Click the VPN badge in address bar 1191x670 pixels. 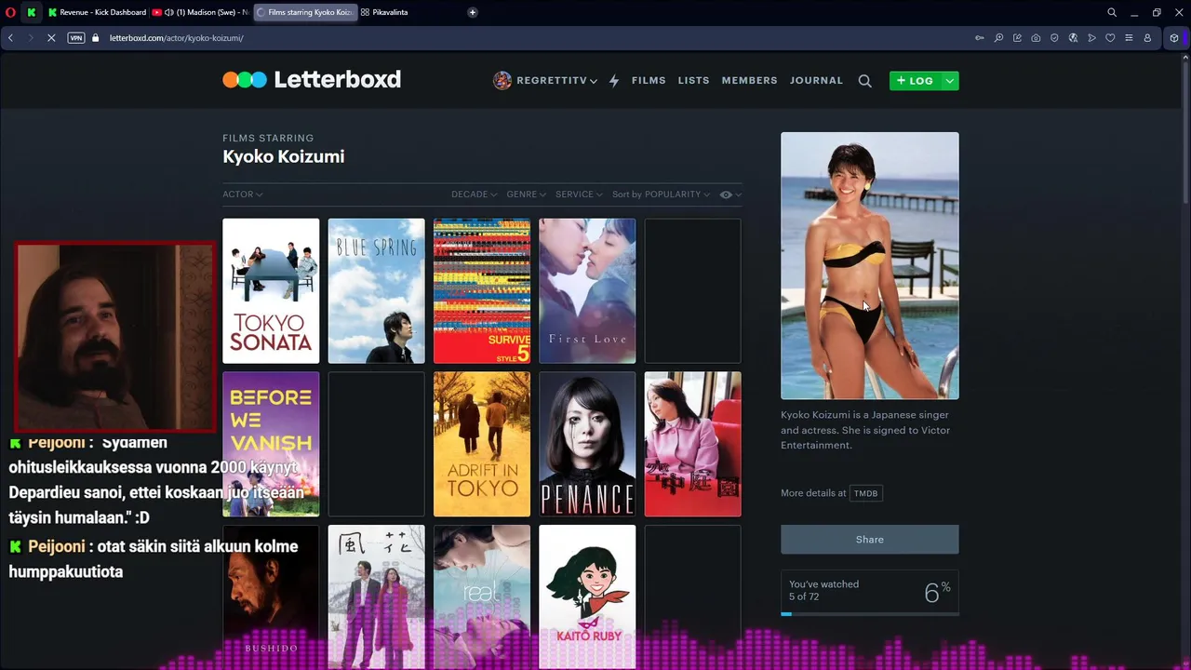[76, 38]
